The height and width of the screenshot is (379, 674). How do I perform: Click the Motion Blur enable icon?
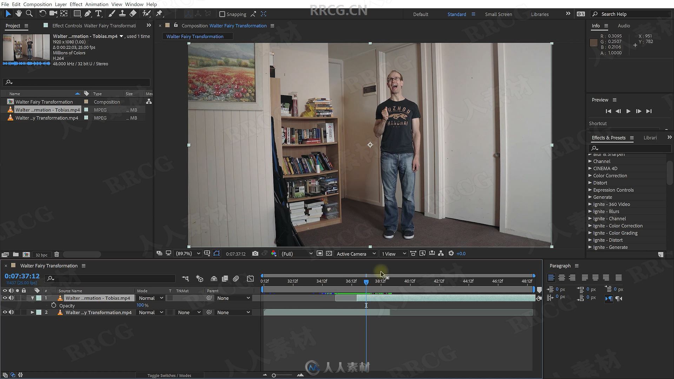tap(236, 278)
